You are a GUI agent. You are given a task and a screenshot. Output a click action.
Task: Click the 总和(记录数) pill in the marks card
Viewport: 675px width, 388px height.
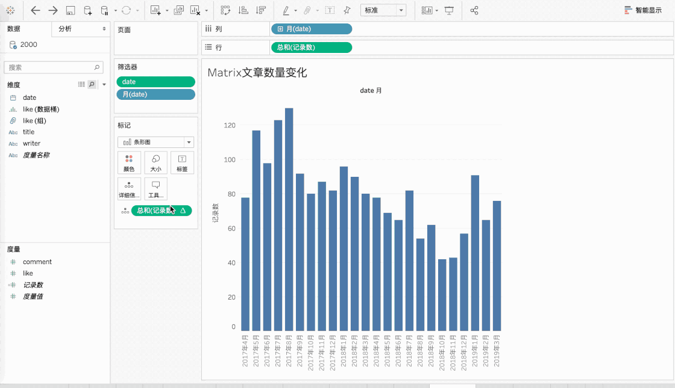[x=162, y=211]
